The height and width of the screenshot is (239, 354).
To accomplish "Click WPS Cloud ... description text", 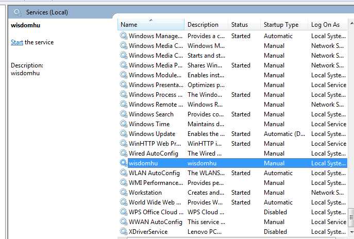I will (x=206, y=212).
